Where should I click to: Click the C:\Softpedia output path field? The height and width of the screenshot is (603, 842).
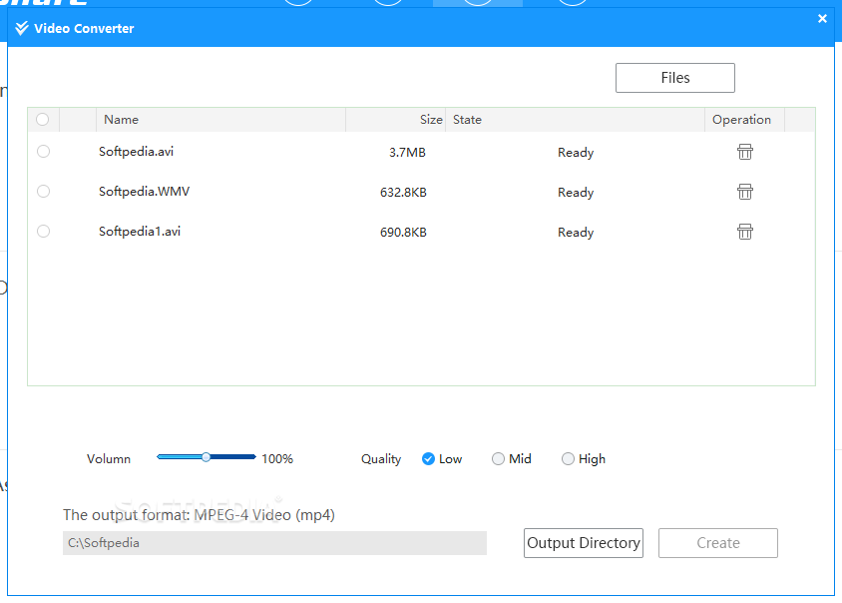tap(274, 543)
